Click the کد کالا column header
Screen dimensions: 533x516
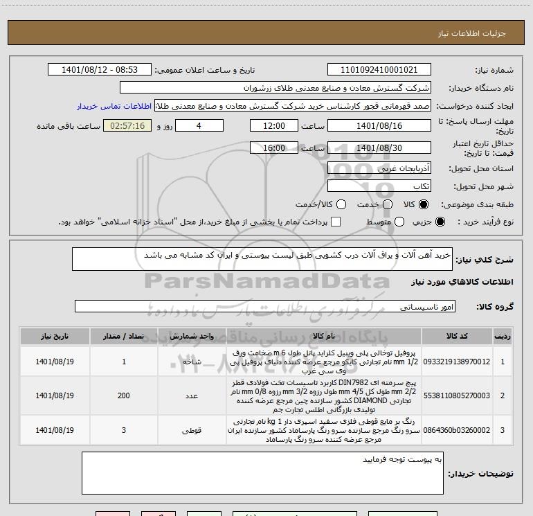[457, 336]
